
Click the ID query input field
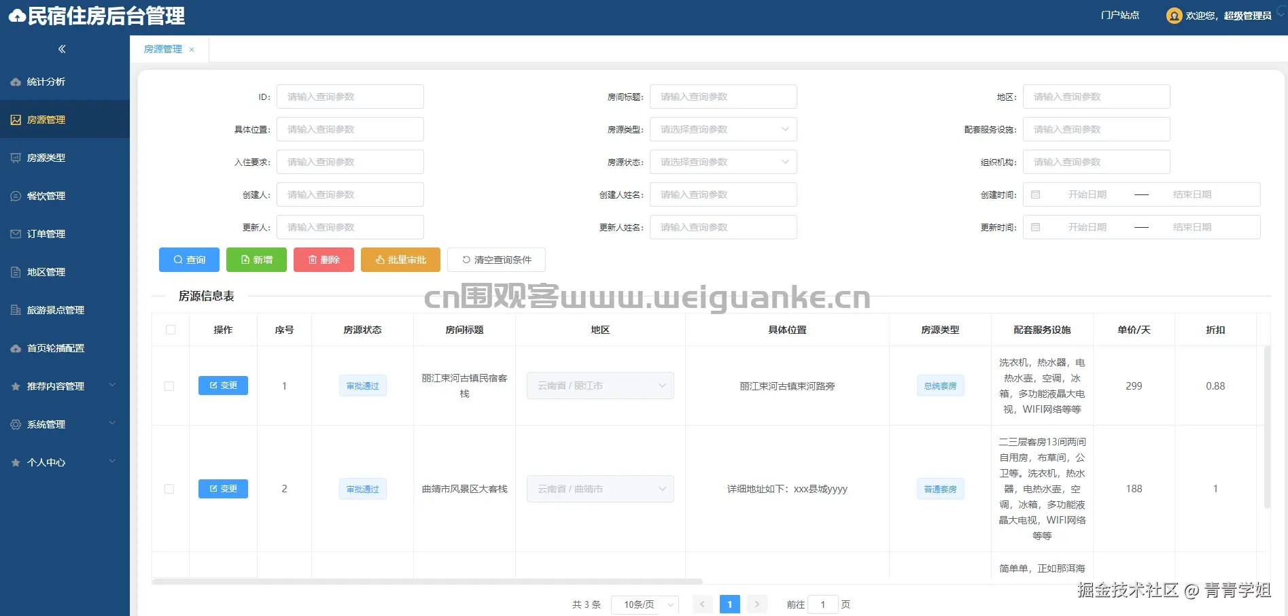(x=350, y=97)
